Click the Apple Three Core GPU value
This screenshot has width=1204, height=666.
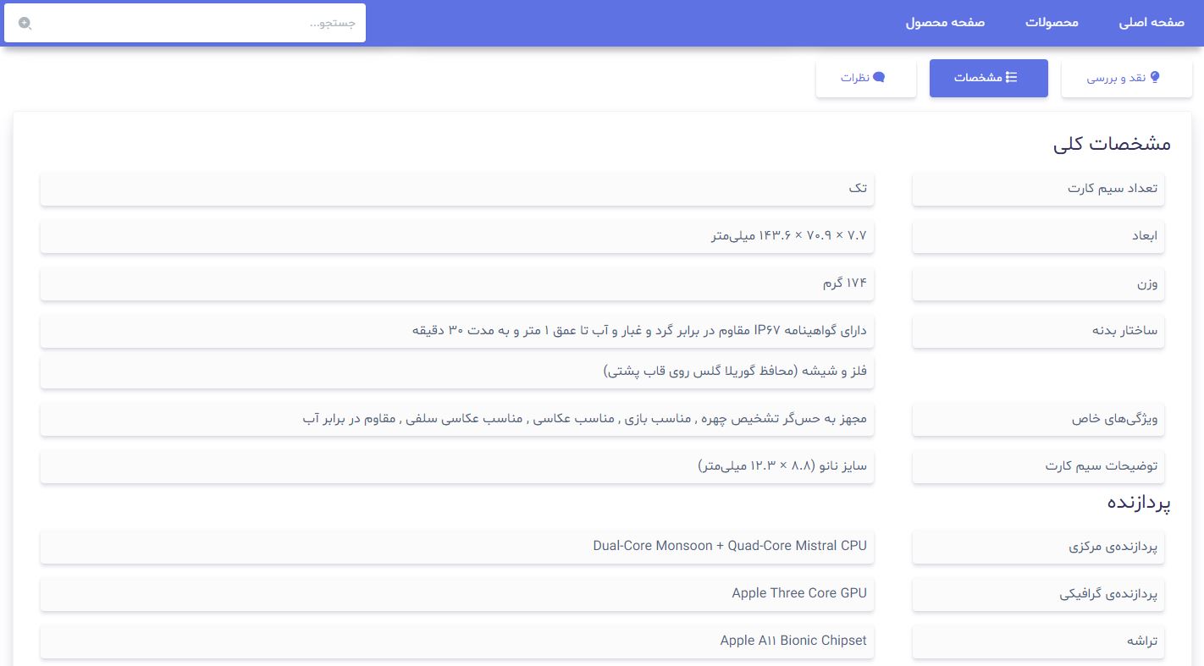[x=457, y=594]
